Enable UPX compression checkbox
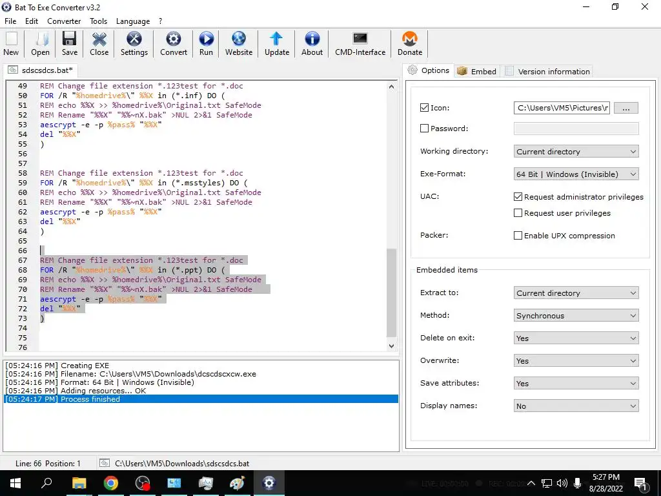Image resolution: width=661 pixels, height=496 pixels. pyautogui.click(x=518, y=235)
